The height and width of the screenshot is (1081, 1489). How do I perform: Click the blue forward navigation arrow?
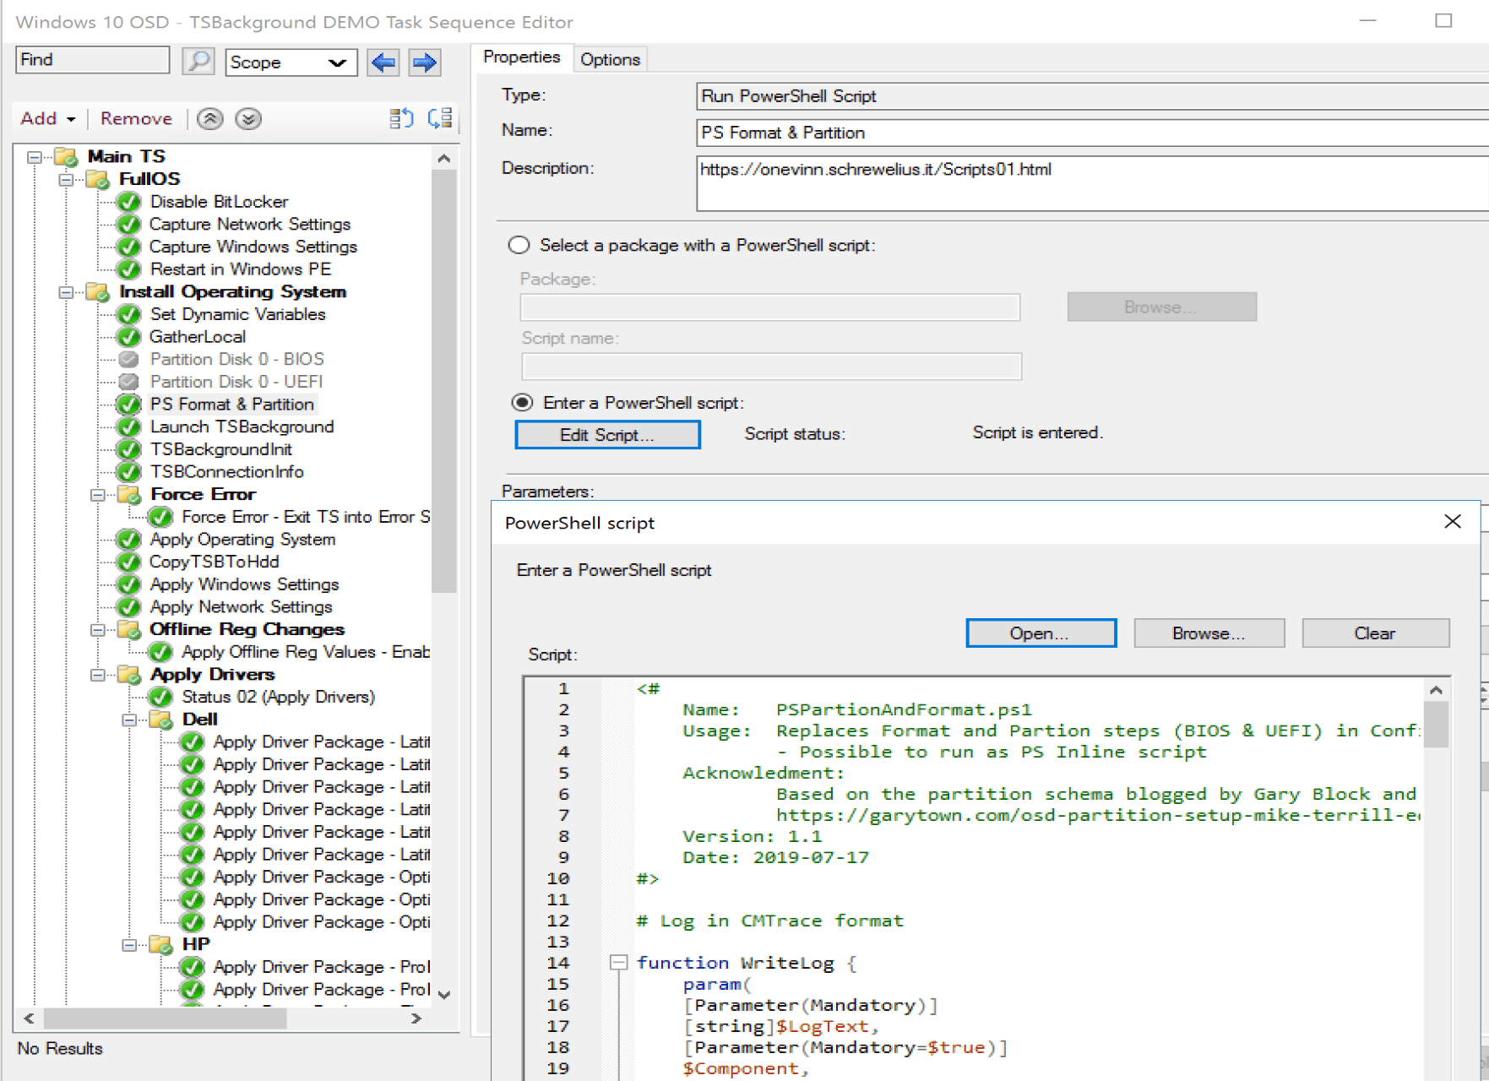[424, 62]
